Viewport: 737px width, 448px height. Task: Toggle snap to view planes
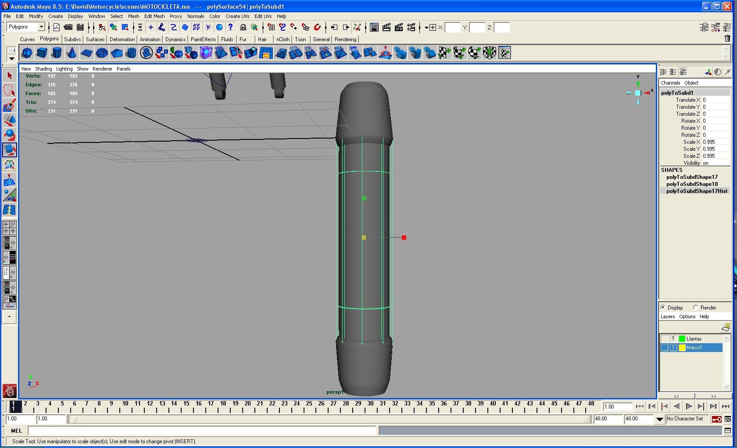pyautogui.click(x=306, y=27)
